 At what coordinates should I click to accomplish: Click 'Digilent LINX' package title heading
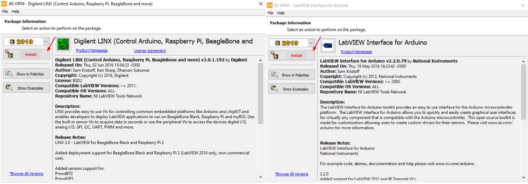163,41
